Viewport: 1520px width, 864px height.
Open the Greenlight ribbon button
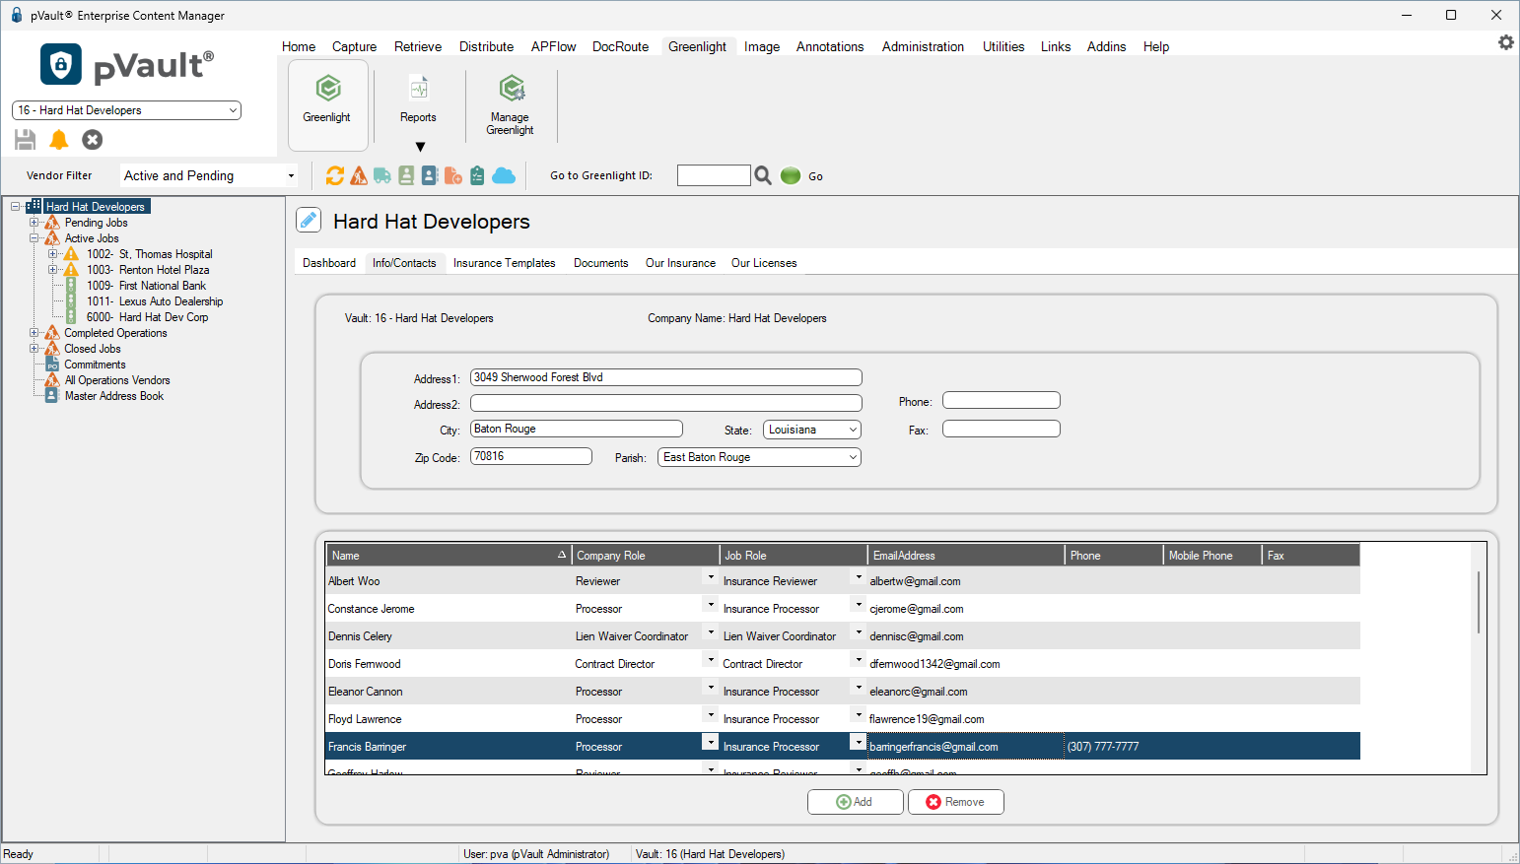click(327, 105)
